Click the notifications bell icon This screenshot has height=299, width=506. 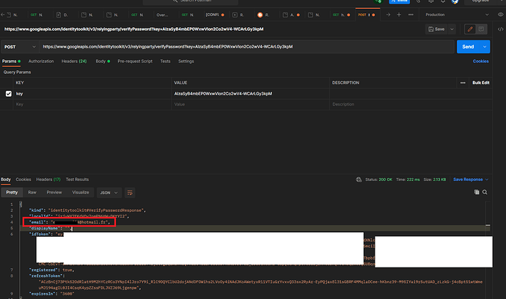[x=443, y=1]
